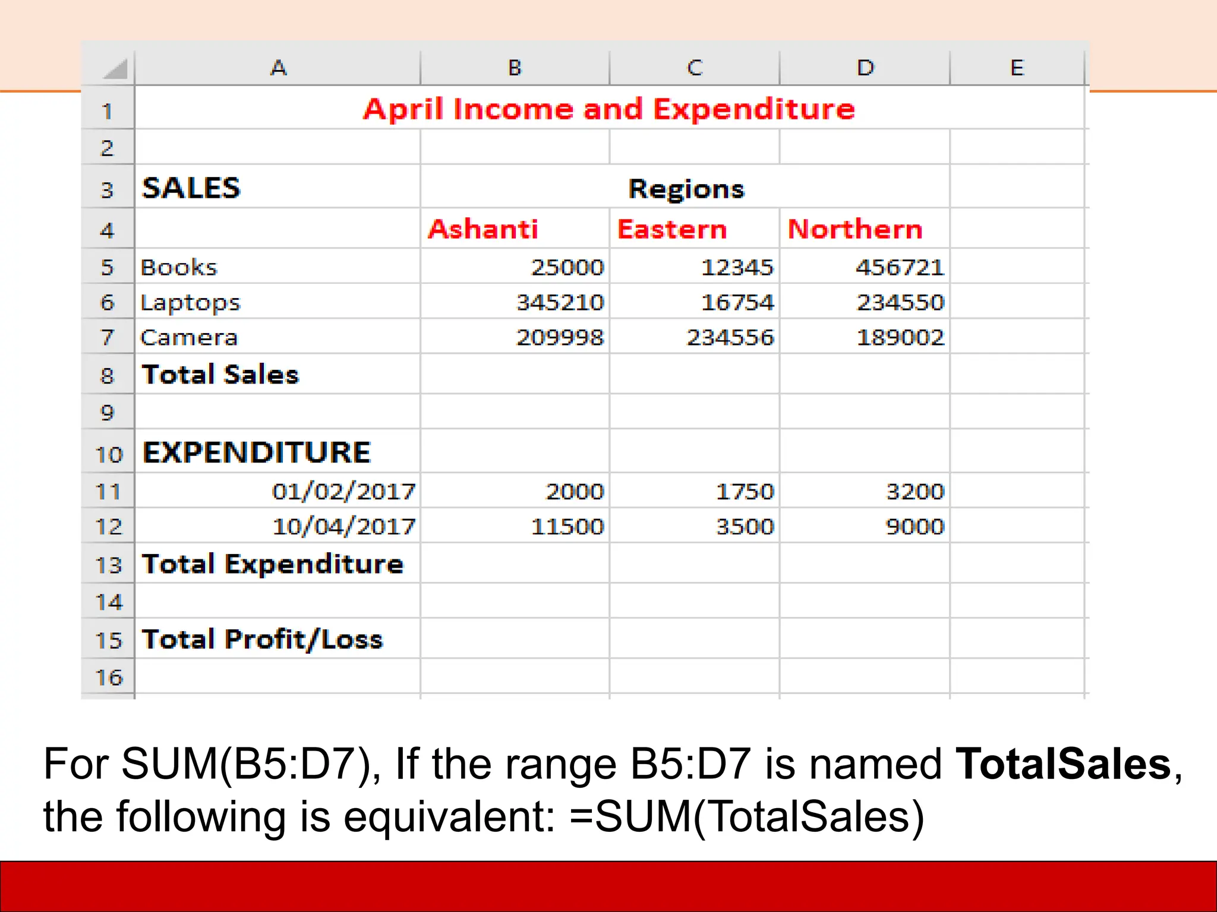Select row 10 header
Viewport: 1217px width, 912px height.
pyautogui.click(x=108, y=451)
